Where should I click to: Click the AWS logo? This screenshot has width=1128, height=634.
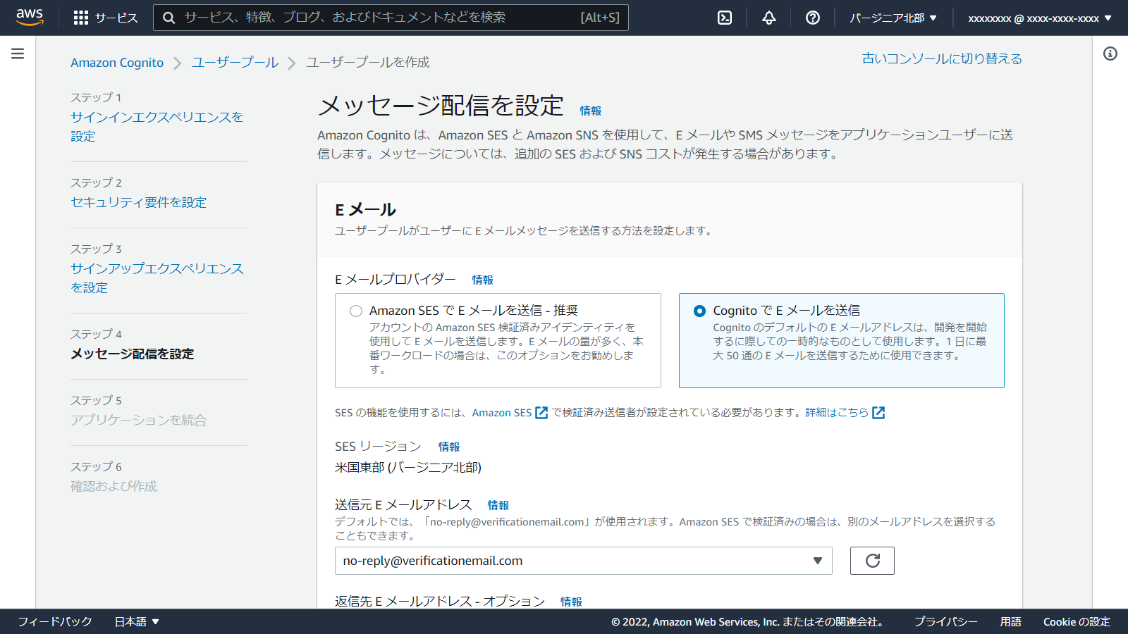pyautogui.click(x=29, y=18)
